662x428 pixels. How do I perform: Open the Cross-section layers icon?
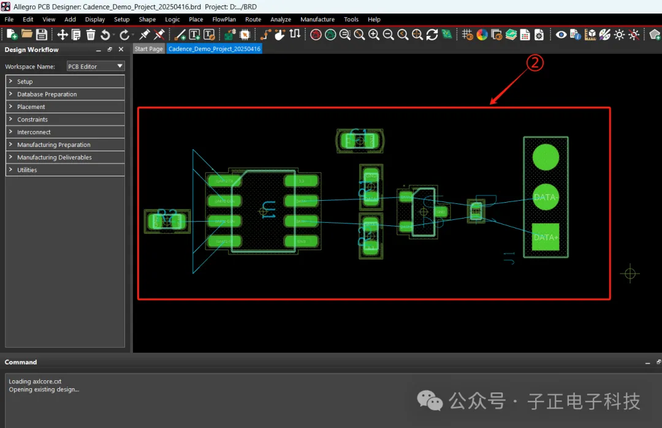511,34
